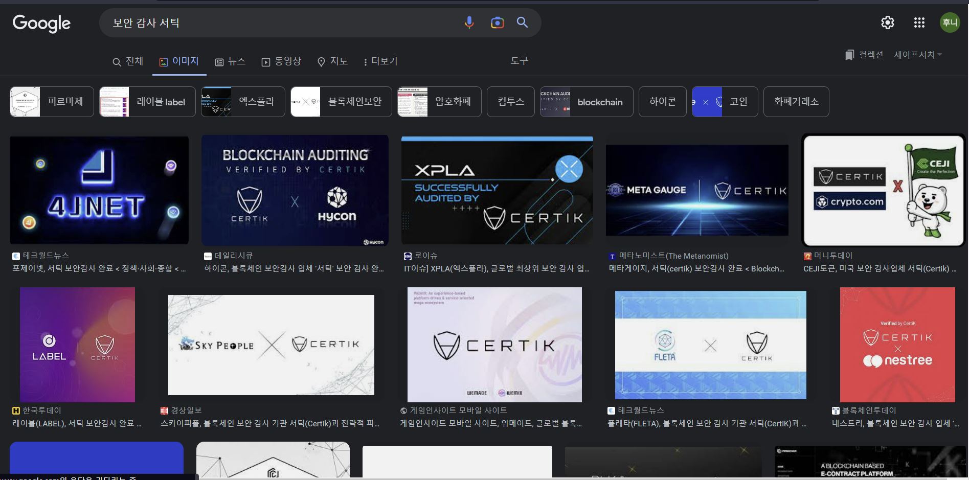Click the Google logo
The width and height of the screenshot is (969, 480).
(x=41, y=24)
